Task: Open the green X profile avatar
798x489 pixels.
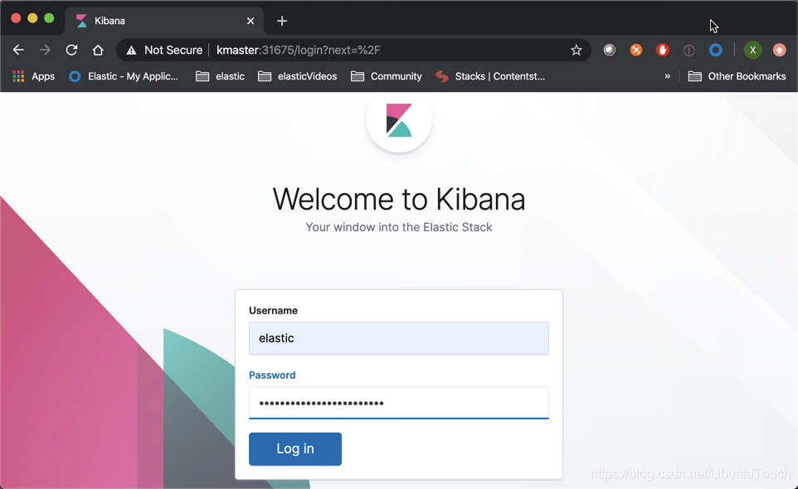Action: [x=752, y=50]
